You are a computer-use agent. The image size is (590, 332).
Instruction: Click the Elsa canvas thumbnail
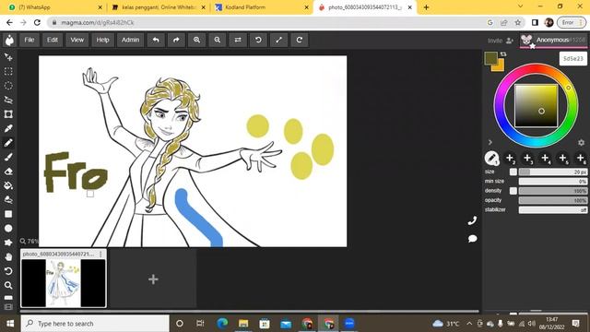click(64, 283)
